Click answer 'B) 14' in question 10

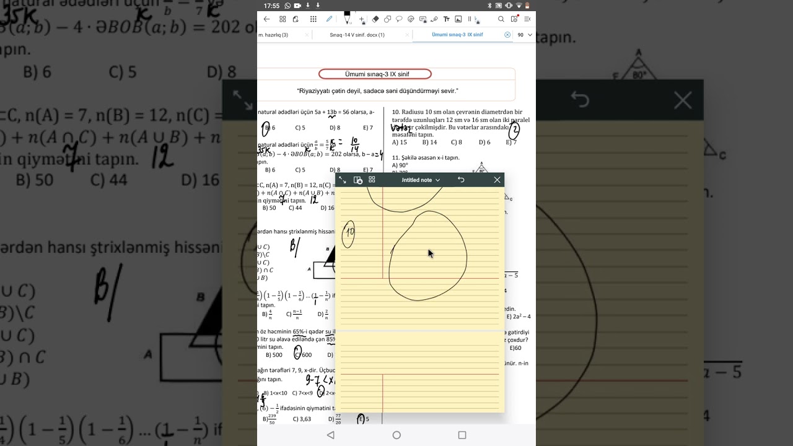[x=429, y=142]
